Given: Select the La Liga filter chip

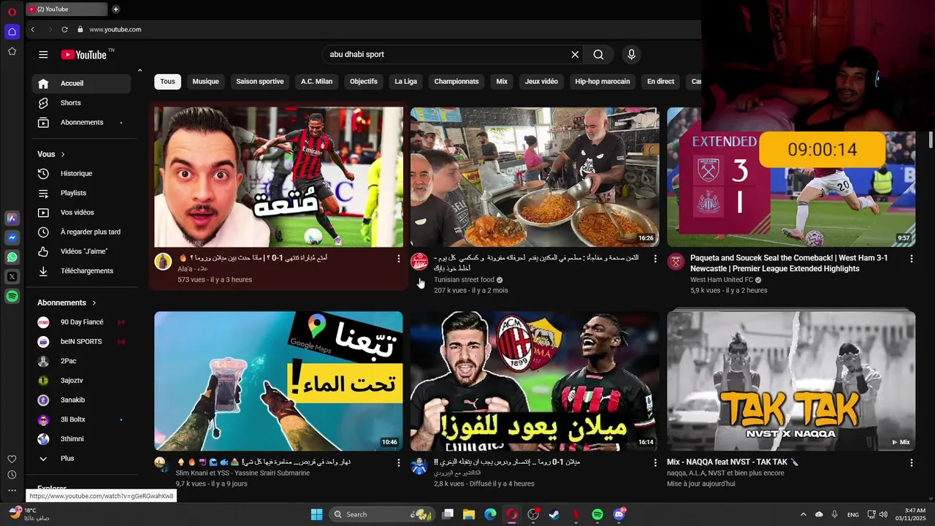Looking at the screenshot, I should 405,82.
